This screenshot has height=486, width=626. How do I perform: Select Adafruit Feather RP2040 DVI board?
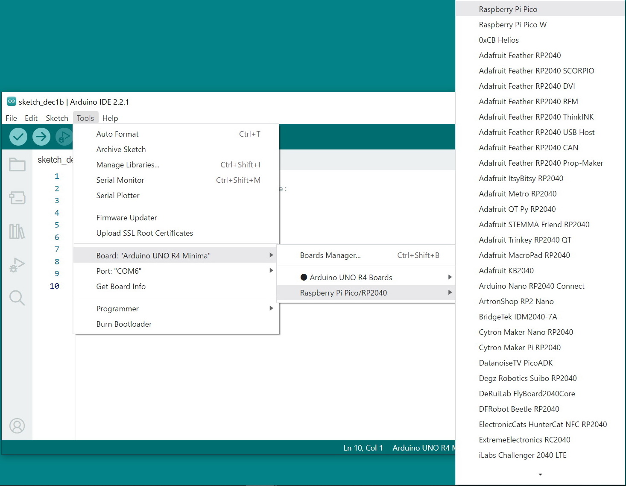(540, 86)
